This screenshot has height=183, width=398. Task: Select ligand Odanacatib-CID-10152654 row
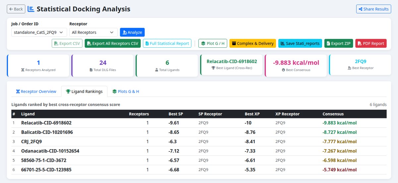[199, 151]
